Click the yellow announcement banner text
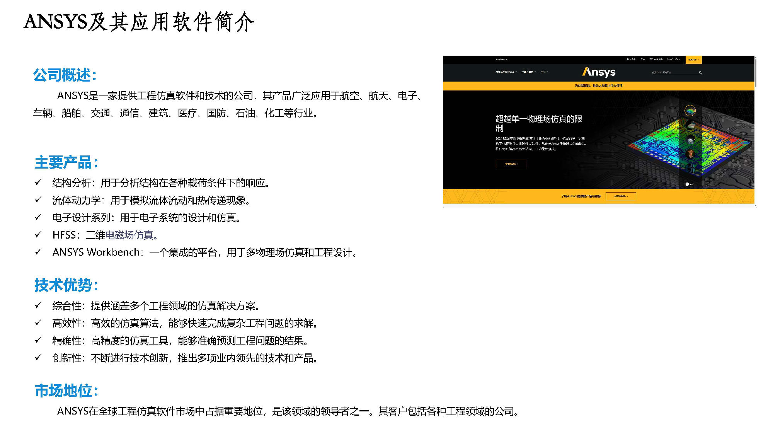773x435 pixels. pyautogui.click(x=598, y=85)
